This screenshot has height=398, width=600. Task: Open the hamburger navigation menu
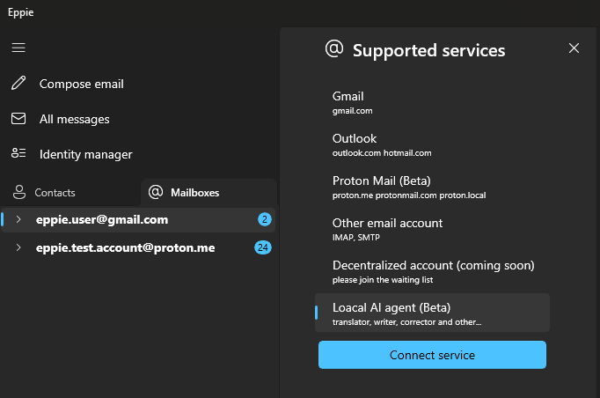[18, 48]
